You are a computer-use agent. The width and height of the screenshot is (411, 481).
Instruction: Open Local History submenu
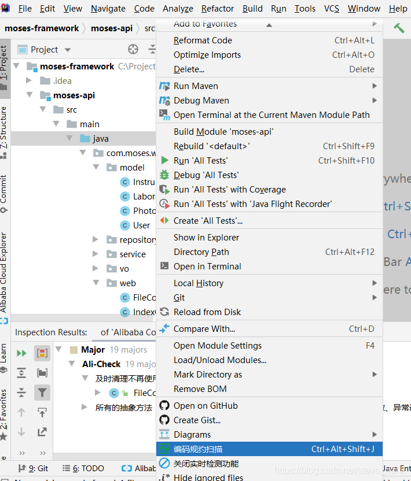[269, 283]
